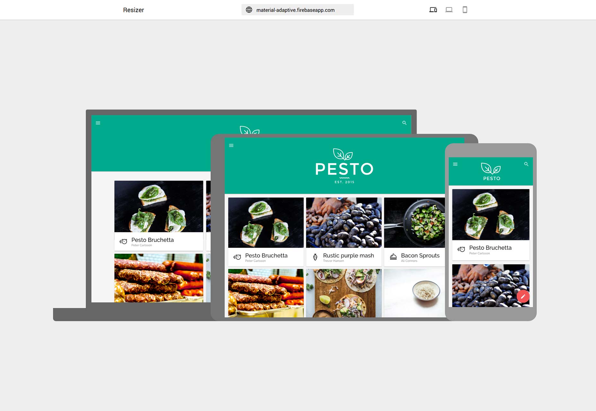Viewport: 596px width, 411px height.
Task: Click the PESTO logo in phone preview
Action: [491, 172]
